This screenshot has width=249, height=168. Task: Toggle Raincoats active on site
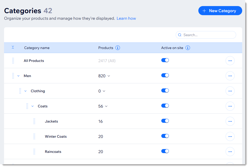[165, 151]
